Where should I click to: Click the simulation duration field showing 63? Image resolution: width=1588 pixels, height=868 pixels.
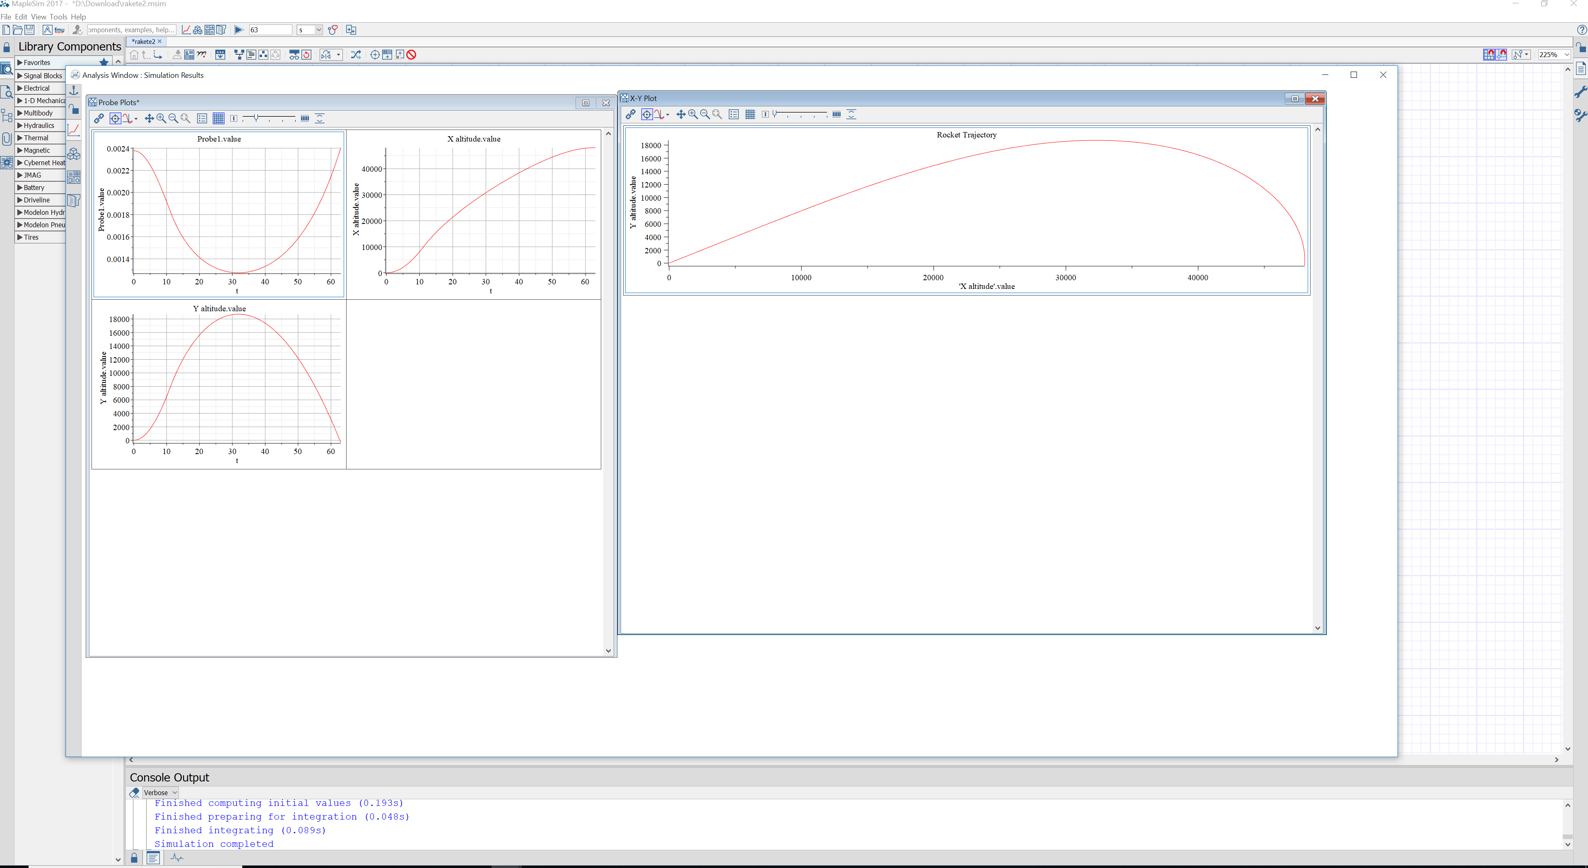pyautogui.click(x=270, y=29)
